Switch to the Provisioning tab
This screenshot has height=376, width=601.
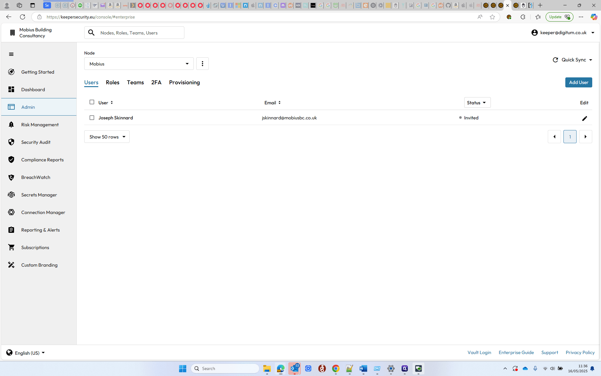click(184, 82)
